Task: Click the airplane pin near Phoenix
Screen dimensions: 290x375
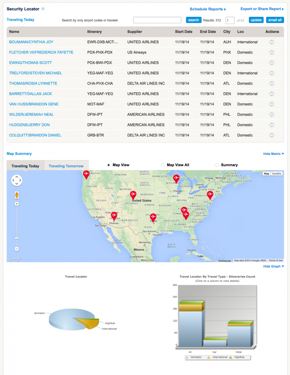Action: 114,216
